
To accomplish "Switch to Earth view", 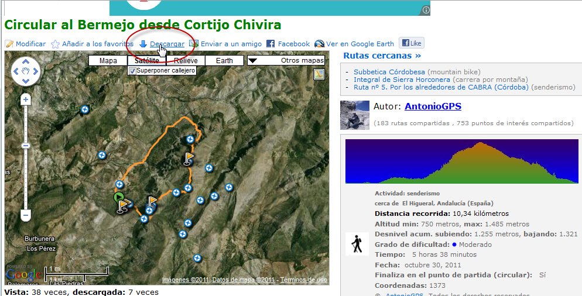I will pos(225,60).
